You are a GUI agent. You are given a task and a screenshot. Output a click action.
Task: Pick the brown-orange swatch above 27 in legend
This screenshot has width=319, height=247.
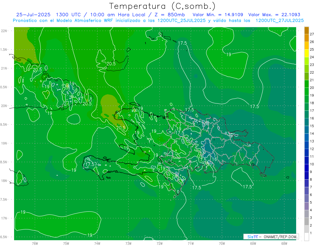[307, 31]
